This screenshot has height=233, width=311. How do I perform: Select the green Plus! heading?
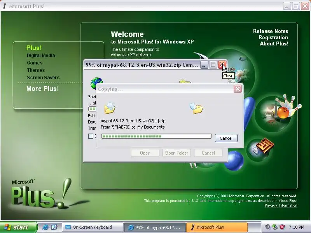34,48
